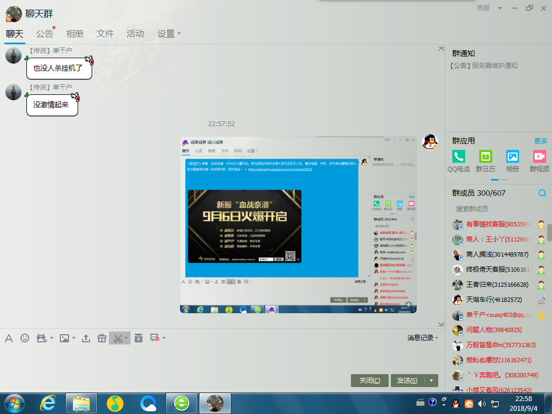552x414 pixels.
Task: Switch to the 文件 tab
Action: (105, 33)
